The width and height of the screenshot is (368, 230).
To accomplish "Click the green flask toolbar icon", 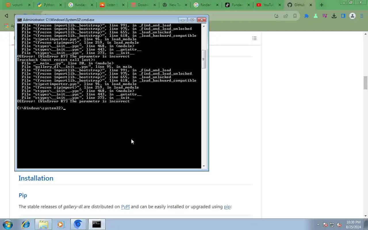I will [316, 16].
